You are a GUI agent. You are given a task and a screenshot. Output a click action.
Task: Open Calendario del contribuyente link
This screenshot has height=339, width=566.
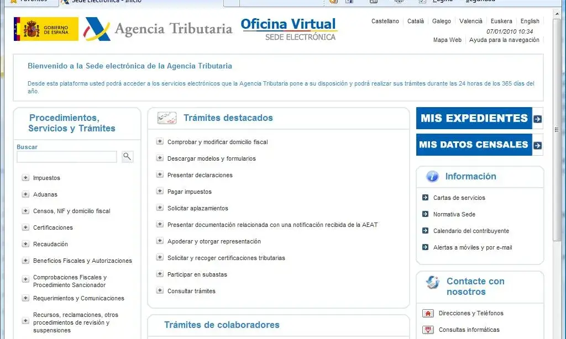click(471, 231)
